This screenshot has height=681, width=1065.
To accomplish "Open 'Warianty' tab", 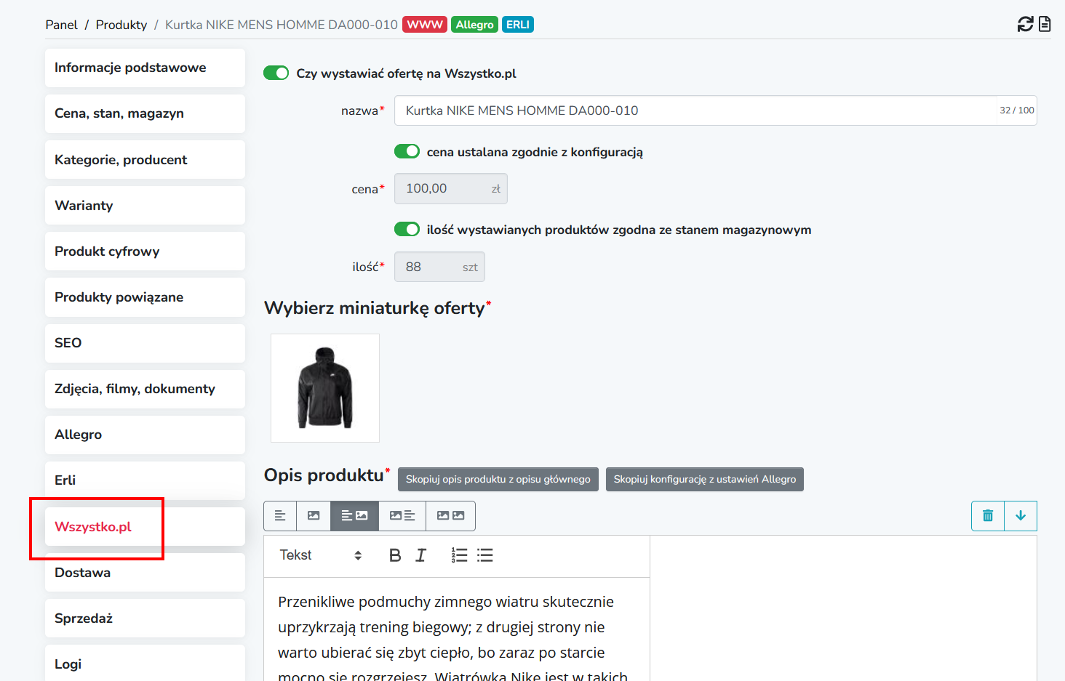I will [x=145, y=206].
